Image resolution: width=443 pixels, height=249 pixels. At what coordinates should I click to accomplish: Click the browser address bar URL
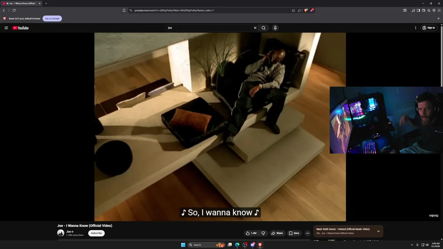(174, 10)
